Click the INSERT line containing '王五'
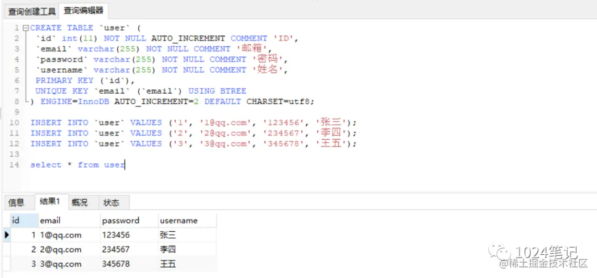Viewport: 597px width, 278px height. tap(193, 143)
